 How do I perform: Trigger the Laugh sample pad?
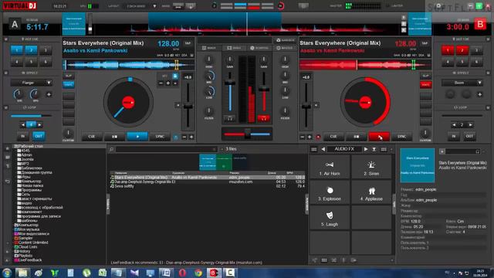pos(330,218)
